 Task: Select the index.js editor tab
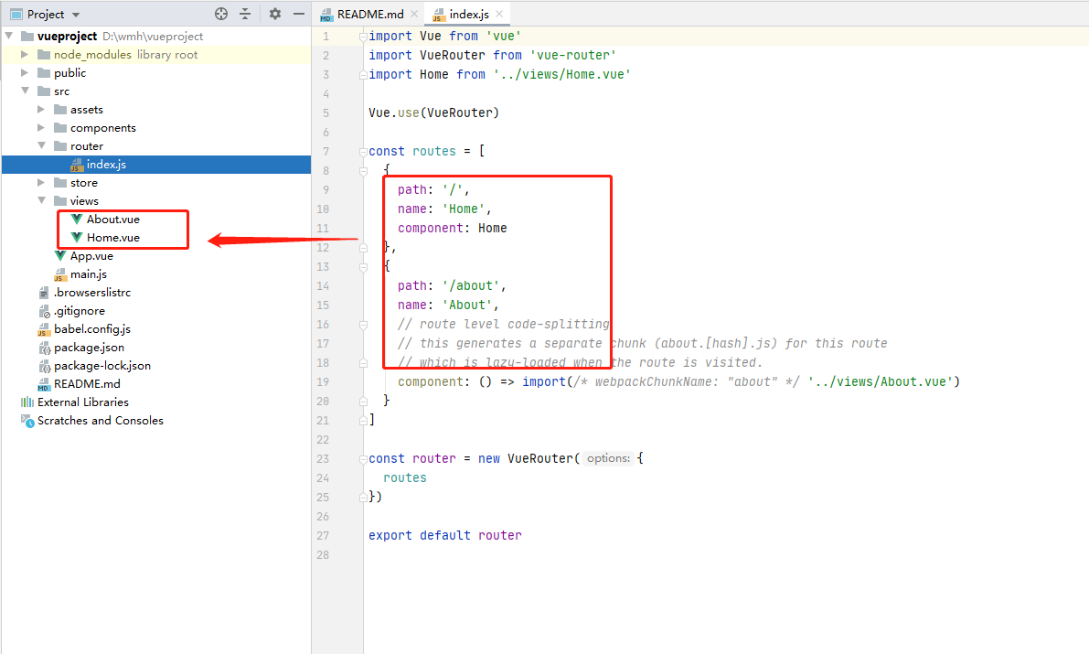point(468,14)
